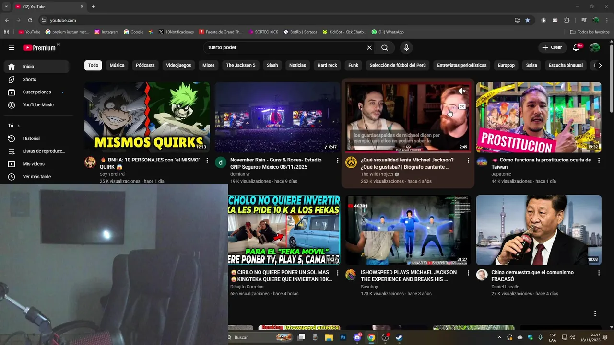
Task: Toggle the bookmark star in address bar
Action: click(x=528, y=20)
